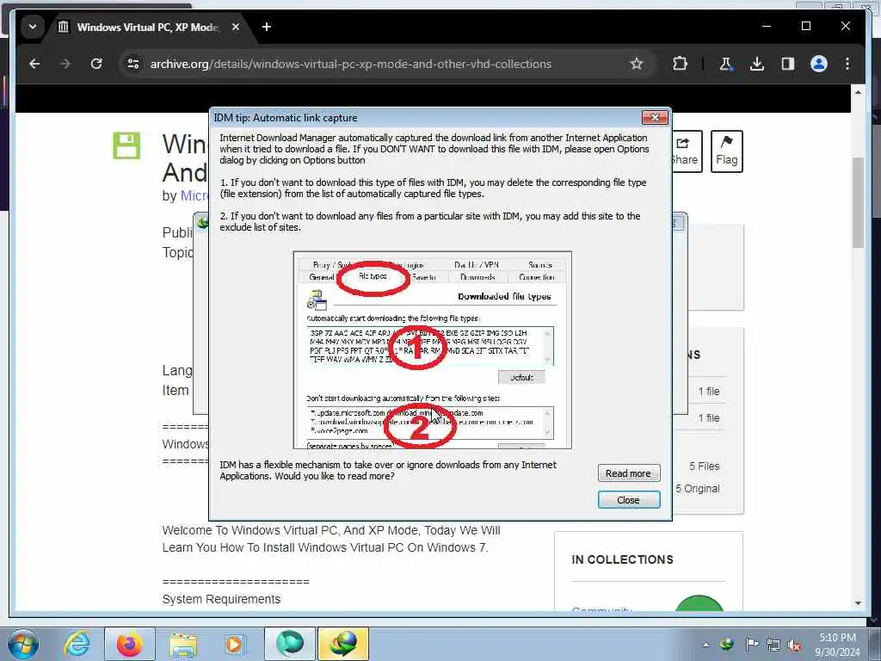Click 'System Requirements' text on page
The width and height of the screenshot is (881, 661).
[221, 599]
